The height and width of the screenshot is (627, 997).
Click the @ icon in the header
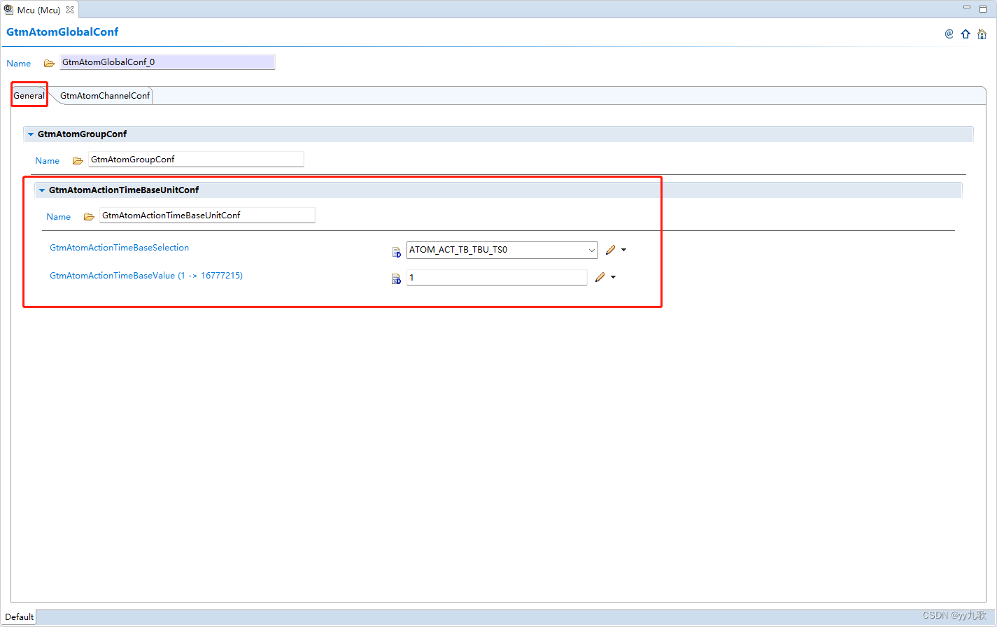tap(949, 34)
